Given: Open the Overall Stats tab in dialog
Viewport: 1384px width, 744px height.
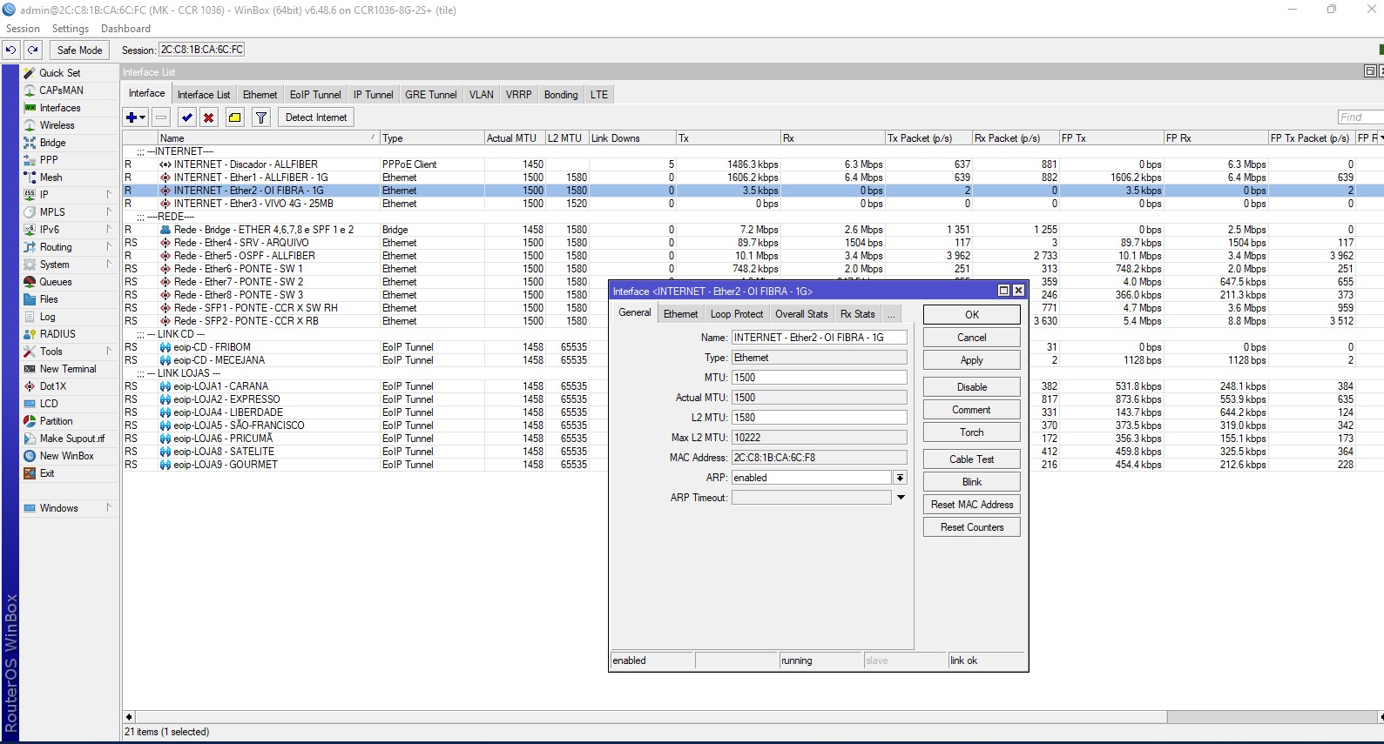Looking at the screenshot, I should (x=801, y=314).
